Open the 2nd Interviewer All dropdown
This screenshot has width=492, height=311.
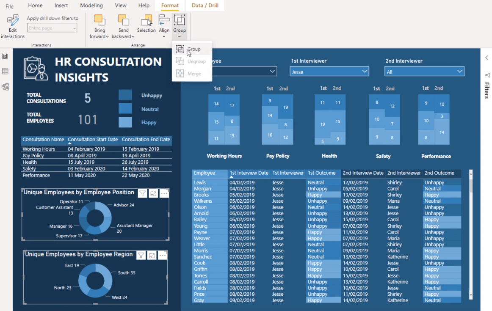(424, 72)
